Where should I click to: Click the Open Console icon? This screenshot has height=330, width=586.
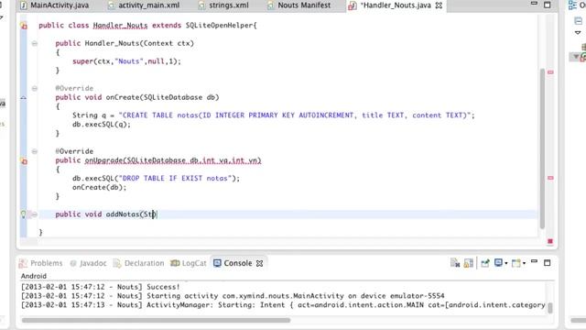click(x=516, y=263)
